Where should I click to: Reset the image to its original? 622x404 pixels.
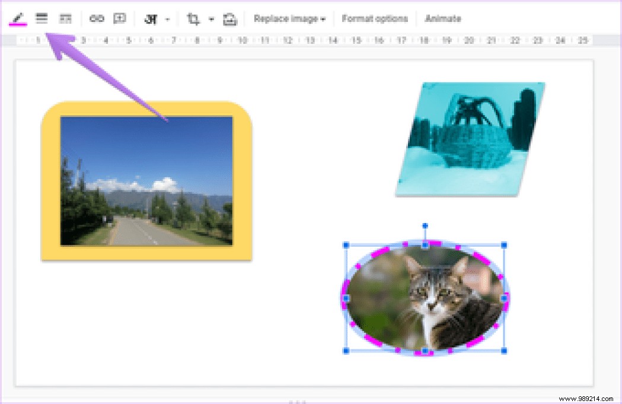click(x=230, y=18)
